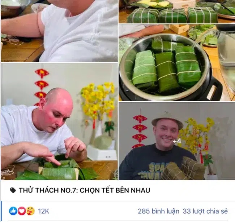Open the photo of the smiling man in a hat
The width and height of the screenshot is (235, 222).
click(177, 141)
